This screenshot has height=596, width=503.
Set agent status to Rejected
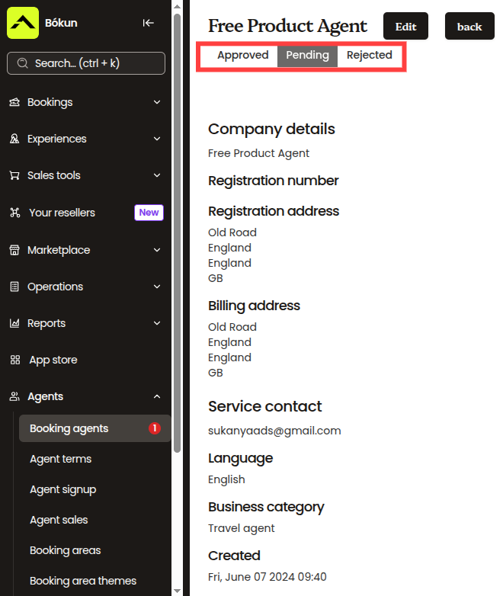pos(369,56)
